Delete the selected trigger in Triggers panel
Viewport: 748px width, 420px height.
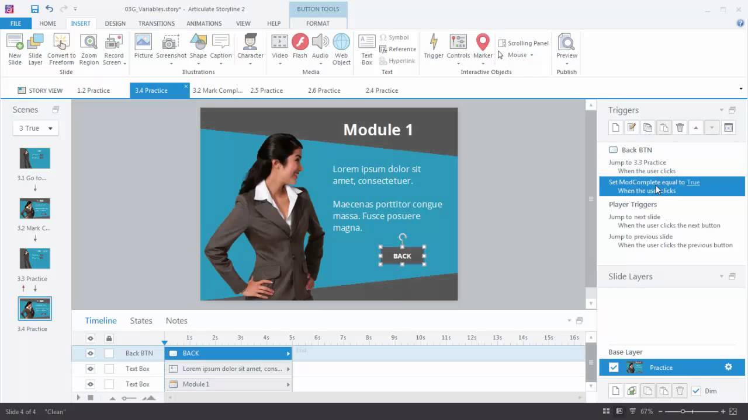[680, 127]
